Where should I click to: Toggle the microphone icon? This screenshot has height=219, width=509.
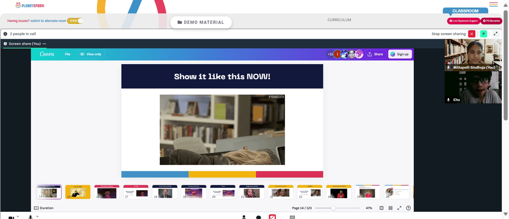[x=31, y=217]
